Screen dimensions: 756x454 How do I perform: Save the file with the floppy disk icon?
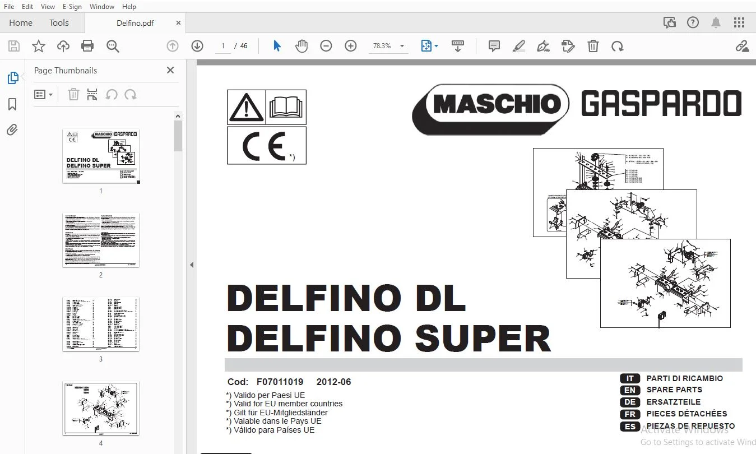[x=13, y=46]
